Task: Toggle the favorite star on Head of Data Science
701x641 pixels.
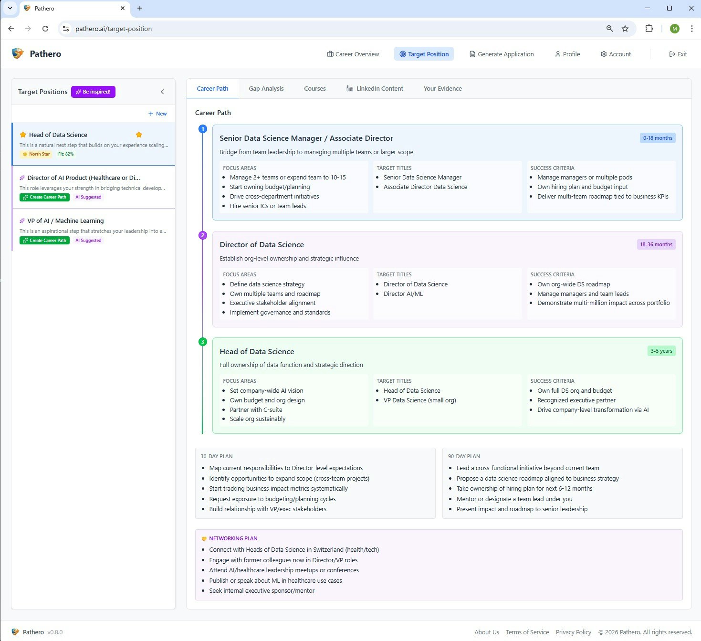Action: [139, 135]
